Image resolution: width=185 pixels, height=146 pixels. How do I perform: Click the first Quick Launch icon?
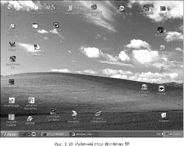click(x=24, y=134)
